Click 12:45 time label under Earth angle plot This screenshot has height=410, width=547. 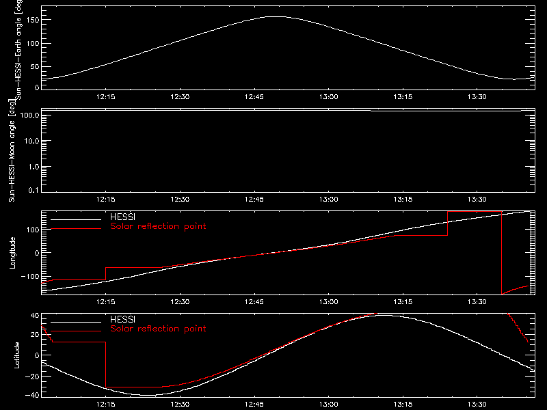(254, 96)
